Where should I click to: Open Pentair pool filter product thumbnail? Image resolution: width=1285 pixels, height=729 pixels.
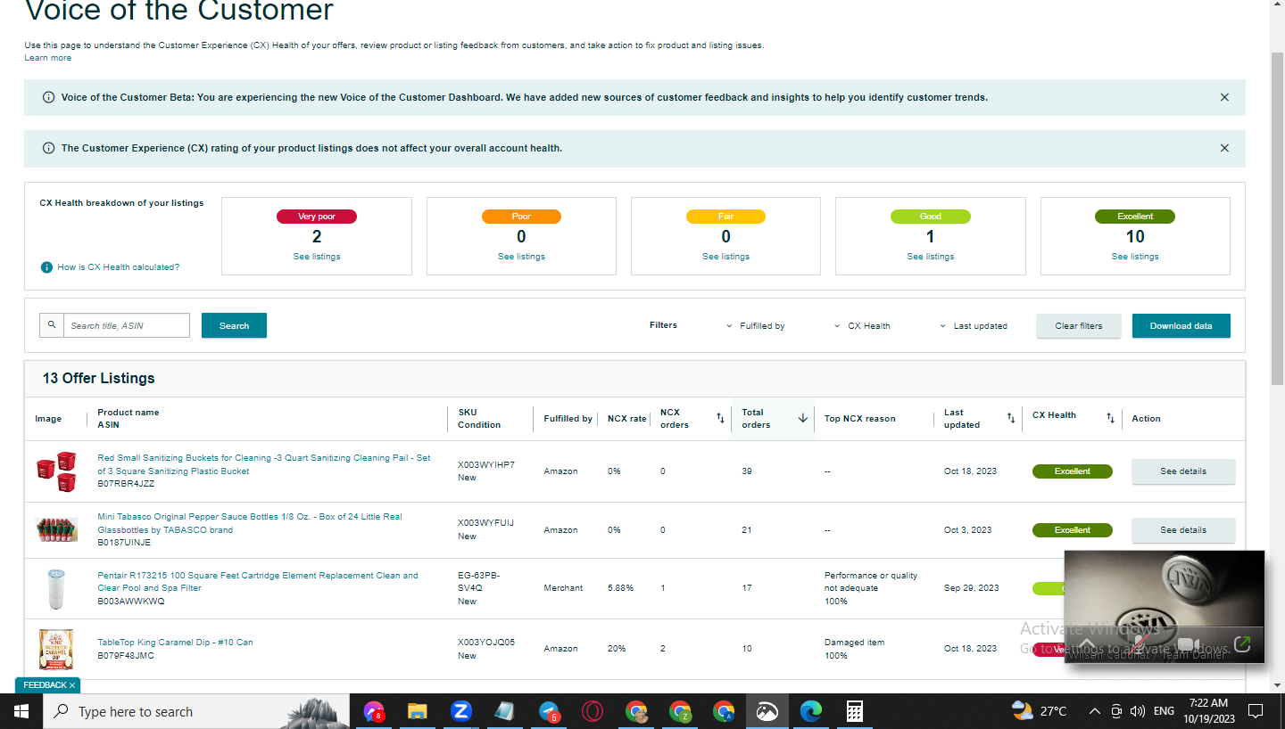coord(56,588)
